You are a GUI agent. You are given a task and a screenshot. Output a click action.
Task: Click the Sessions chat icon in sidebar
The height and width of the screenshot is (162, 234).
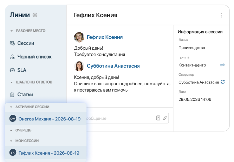(12, 43)
